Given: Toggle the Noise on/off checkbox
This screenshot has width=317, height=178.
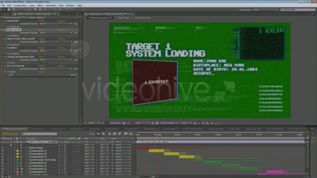Looking at the screenshot, I should point(40,36).
